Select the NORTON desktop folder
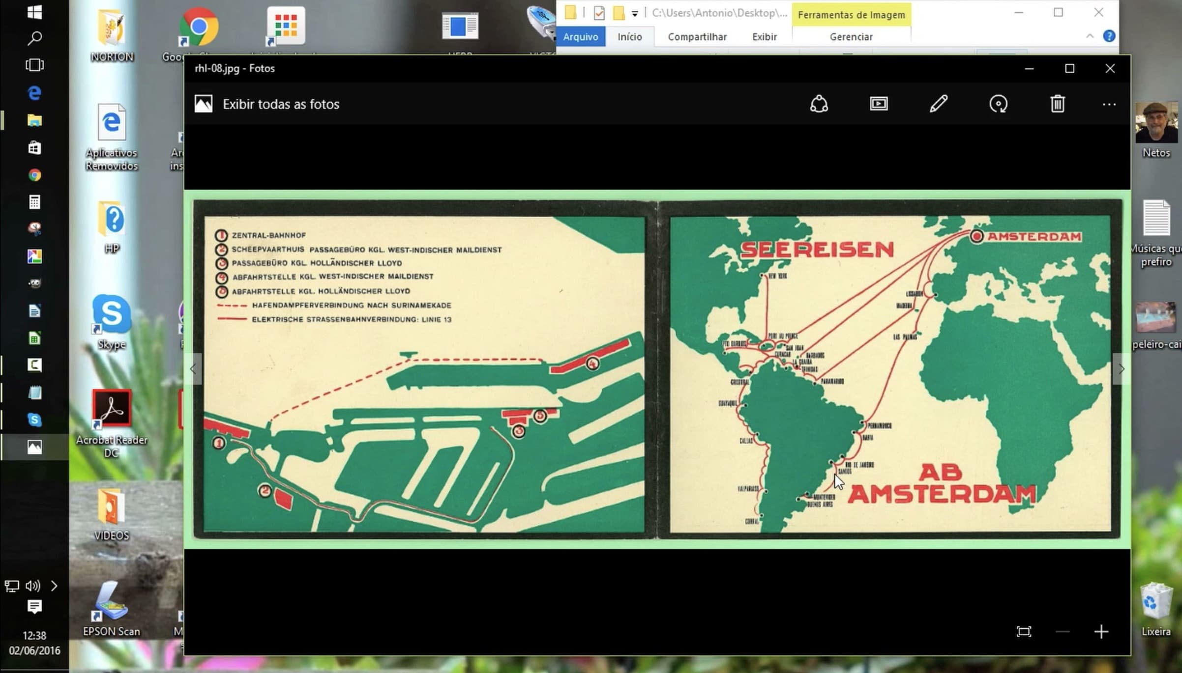Image resolution: width=1182 pixels, height=673 pixels. point(112,35)
